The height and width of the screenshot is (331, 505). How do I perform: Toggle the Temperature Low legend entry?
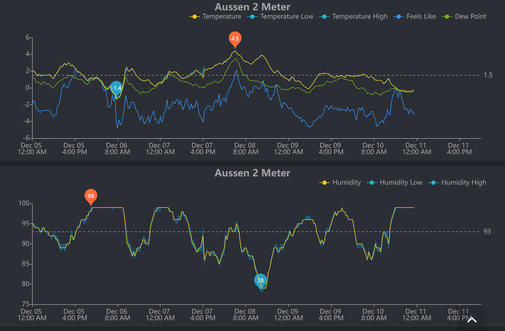click(x=280, y=17)
